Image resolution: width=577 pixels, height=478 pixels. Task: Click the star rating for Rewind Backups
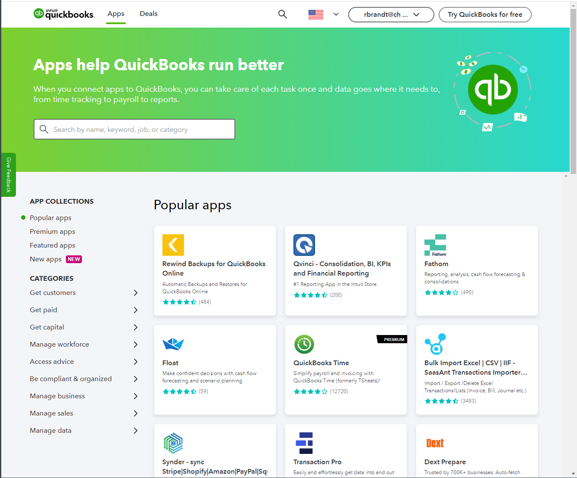179,302
